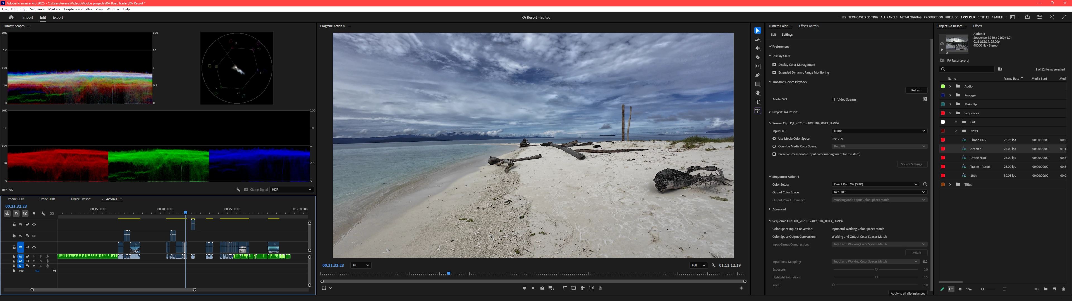Toggle timeline snapping magnet icon
This screenshot has width=1072, height=301.
pyautogui.click(x=16, y=213)
